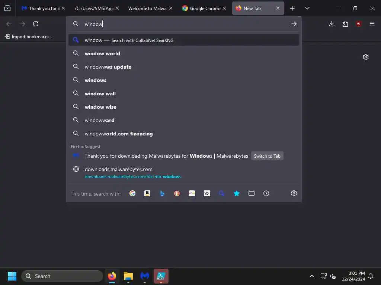Close the Welcome to Malwar tab
Image resolution: width=381 pixels, height=285 pixels.
pos(171,8)
